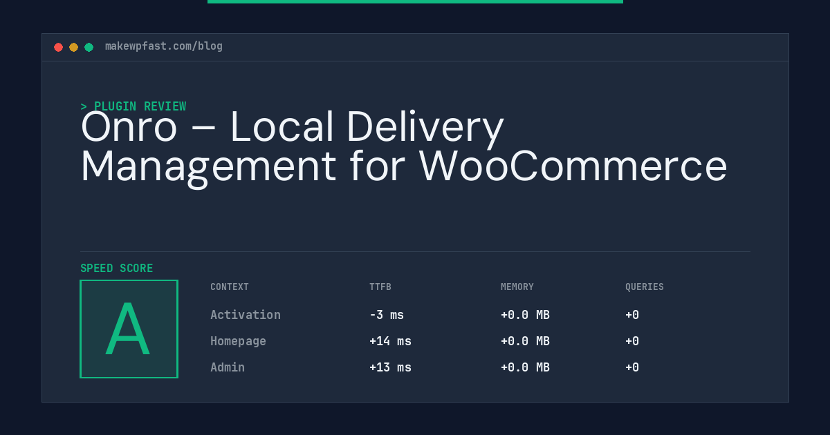Click the -3 ms Activation TTFB value
This screenshot has width=830, height=435.
tap(387, 315)
